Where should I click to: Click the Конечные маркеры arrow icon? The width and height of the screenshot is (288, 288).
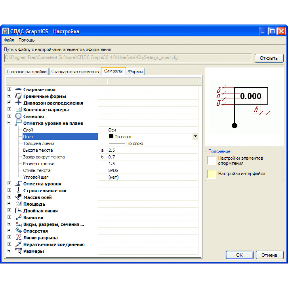(x=18, y=109)
